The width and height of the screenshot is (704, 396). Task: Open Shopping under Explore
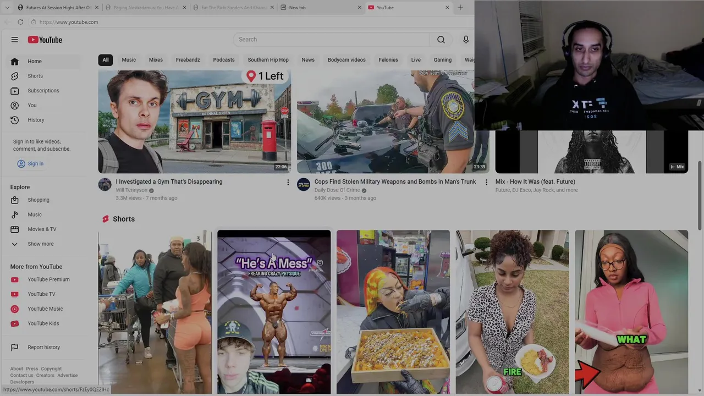click(44, 200)
